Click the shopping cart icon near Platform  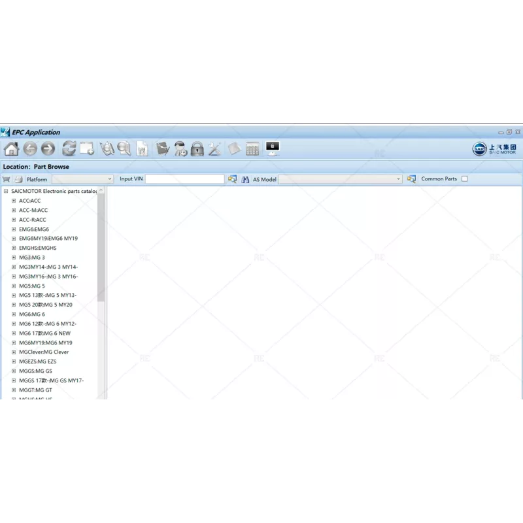tap(7, 178)
